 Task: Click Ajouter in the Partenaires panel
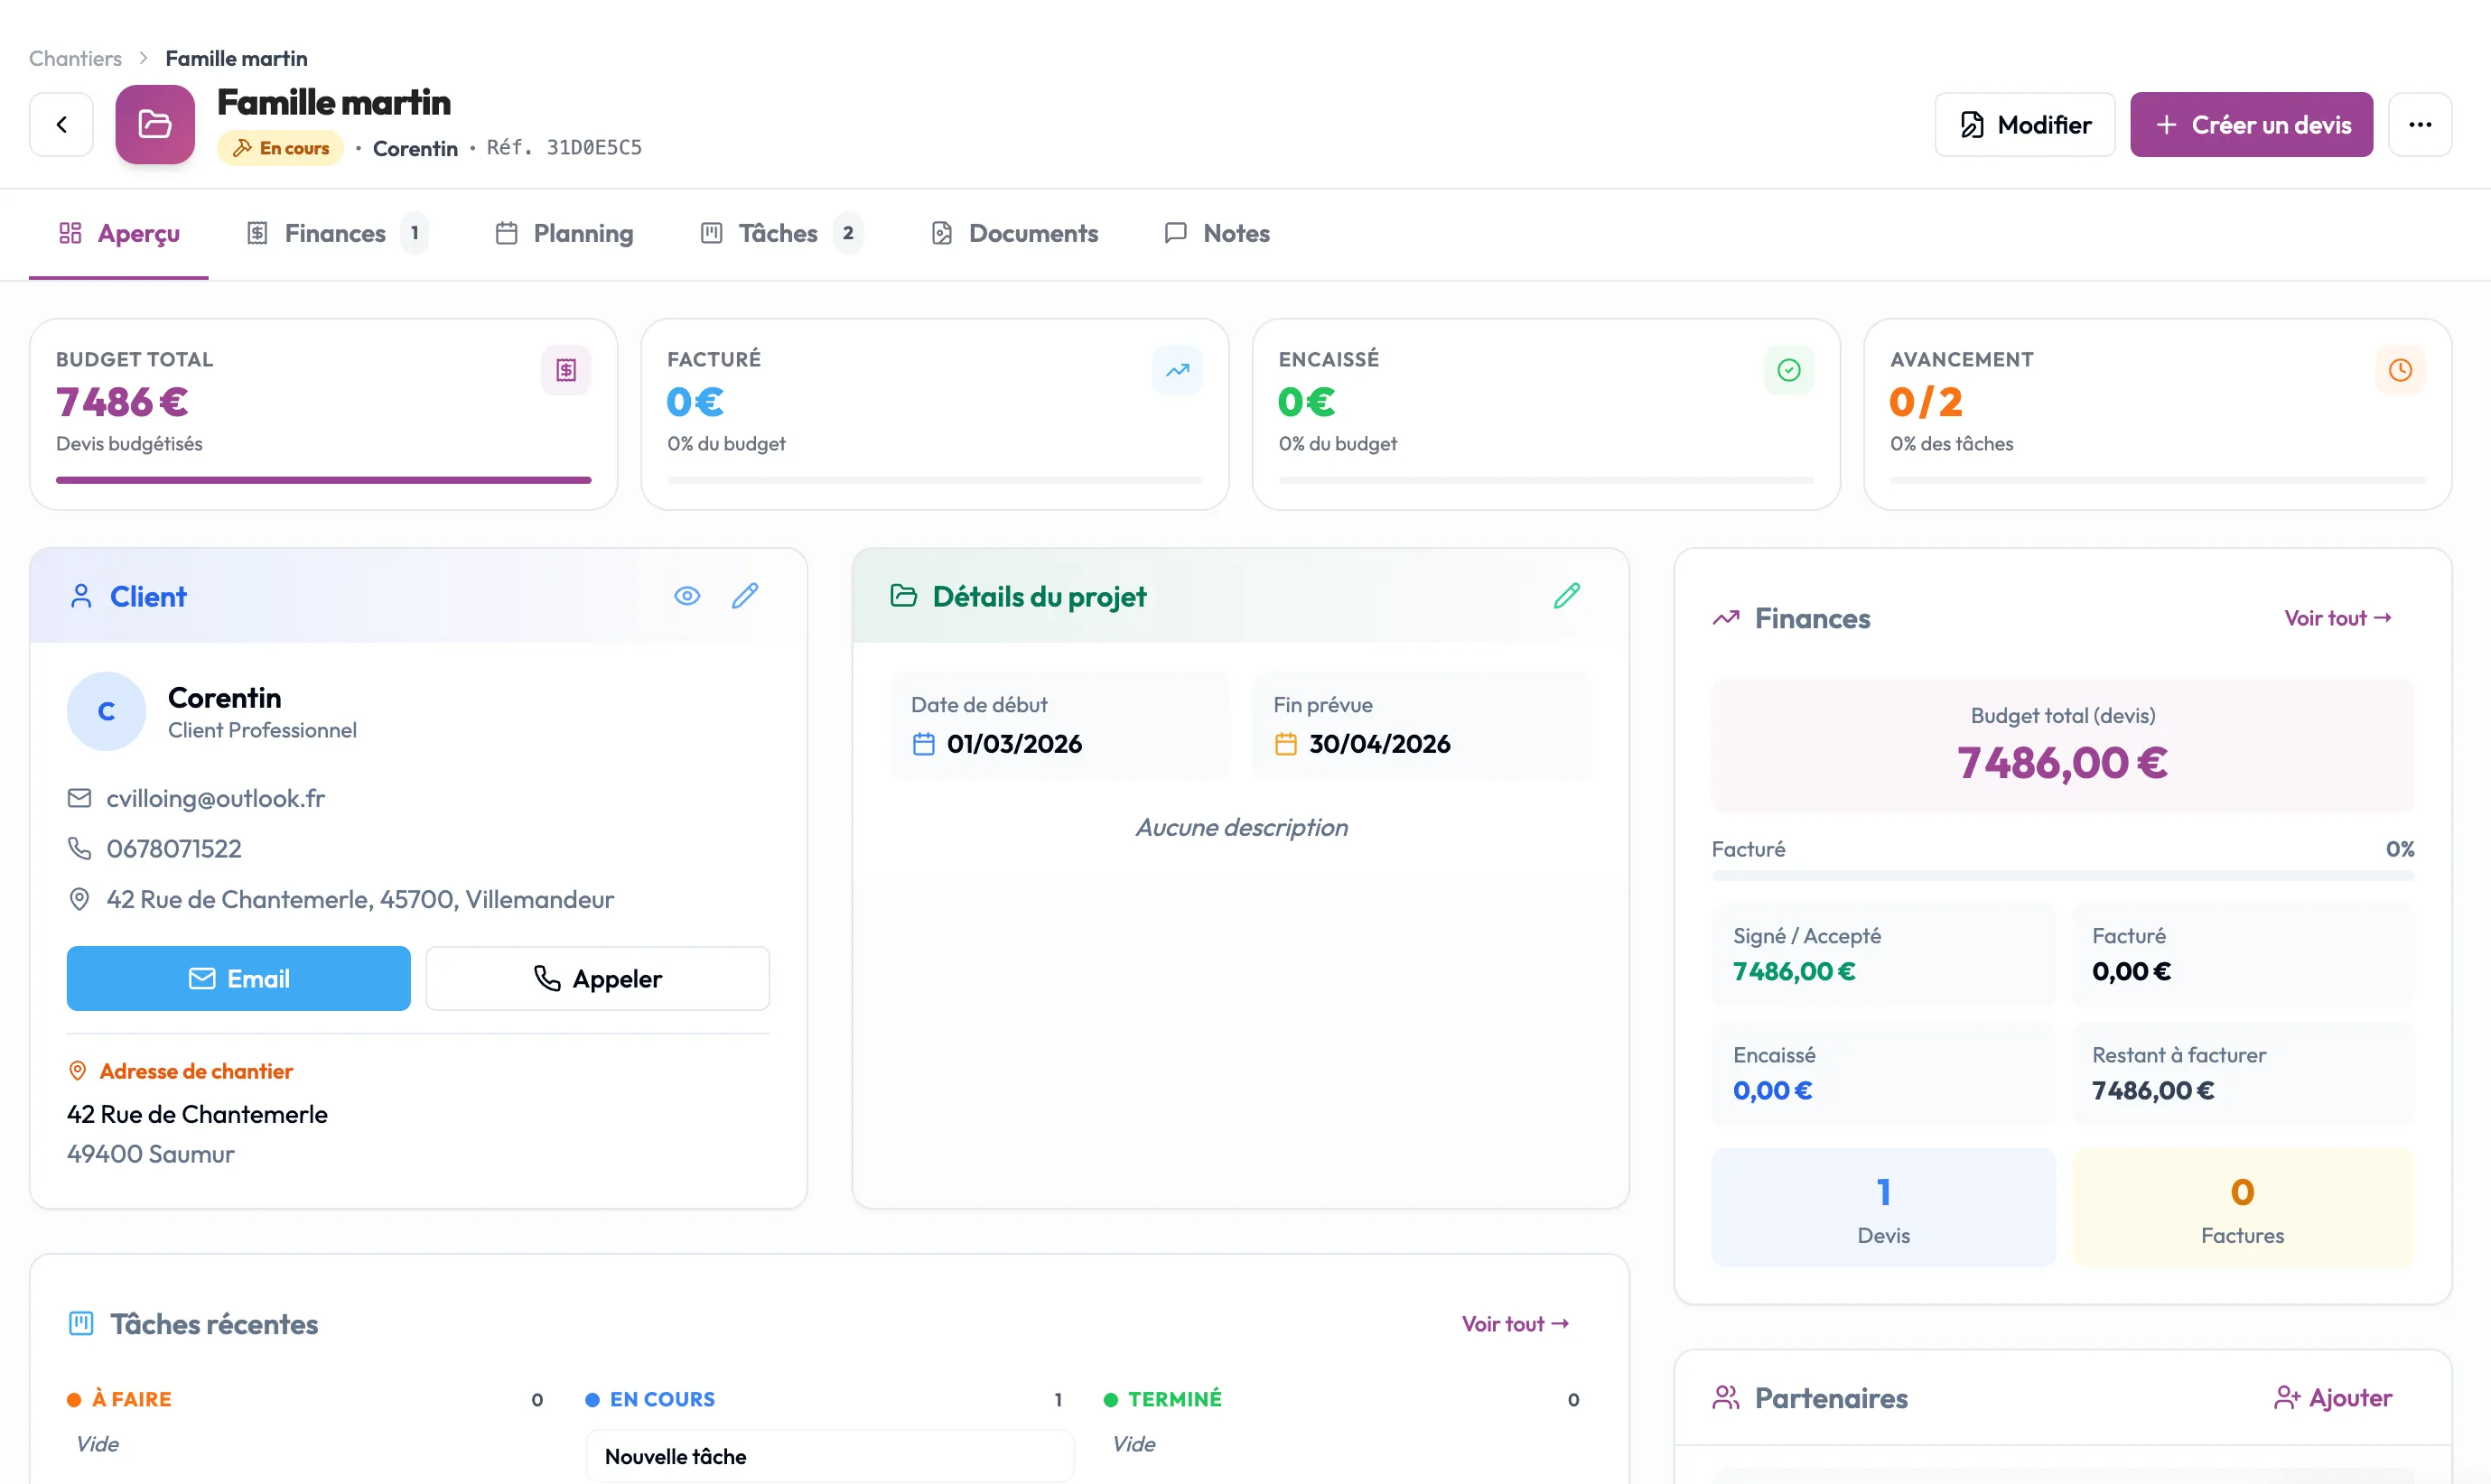[2333, 1398]
